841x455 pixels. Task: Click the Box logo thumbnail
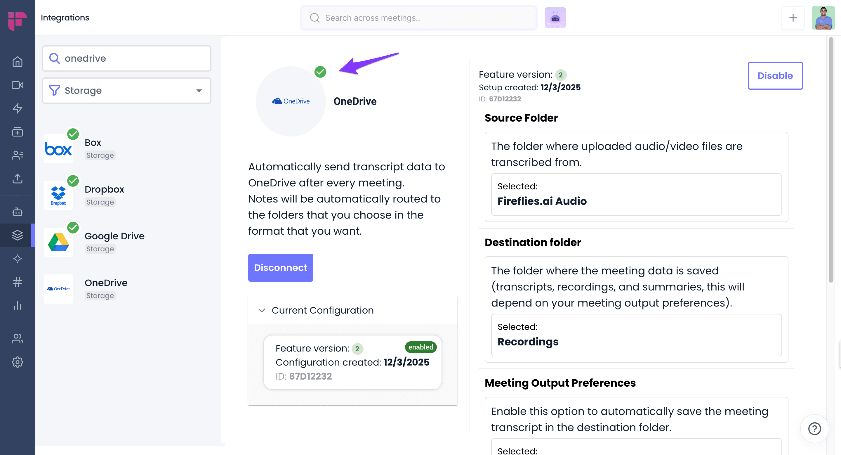pos(58,149)
